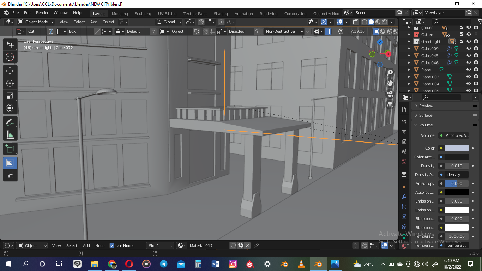Image resolution: width=482 pixels, height=271 pixels.
Task: Open the Render properties tab
Action: (404, 122)
